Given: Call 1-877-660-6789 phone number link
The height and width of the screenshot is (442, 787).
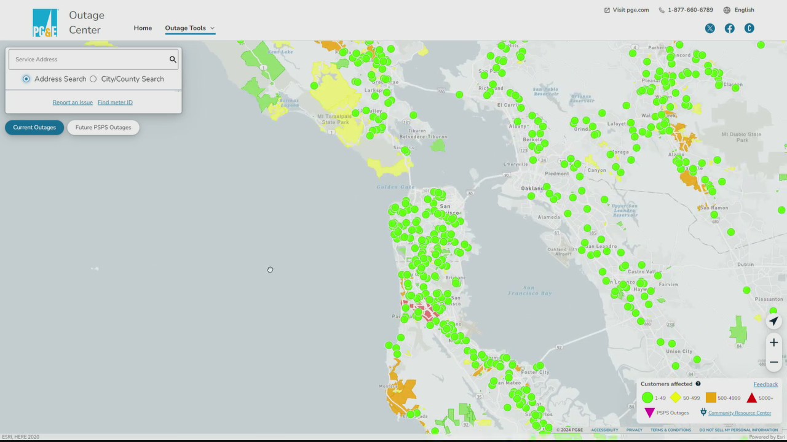Looking at the screenshot, I should pyautogui.click(x=690, y=10).
